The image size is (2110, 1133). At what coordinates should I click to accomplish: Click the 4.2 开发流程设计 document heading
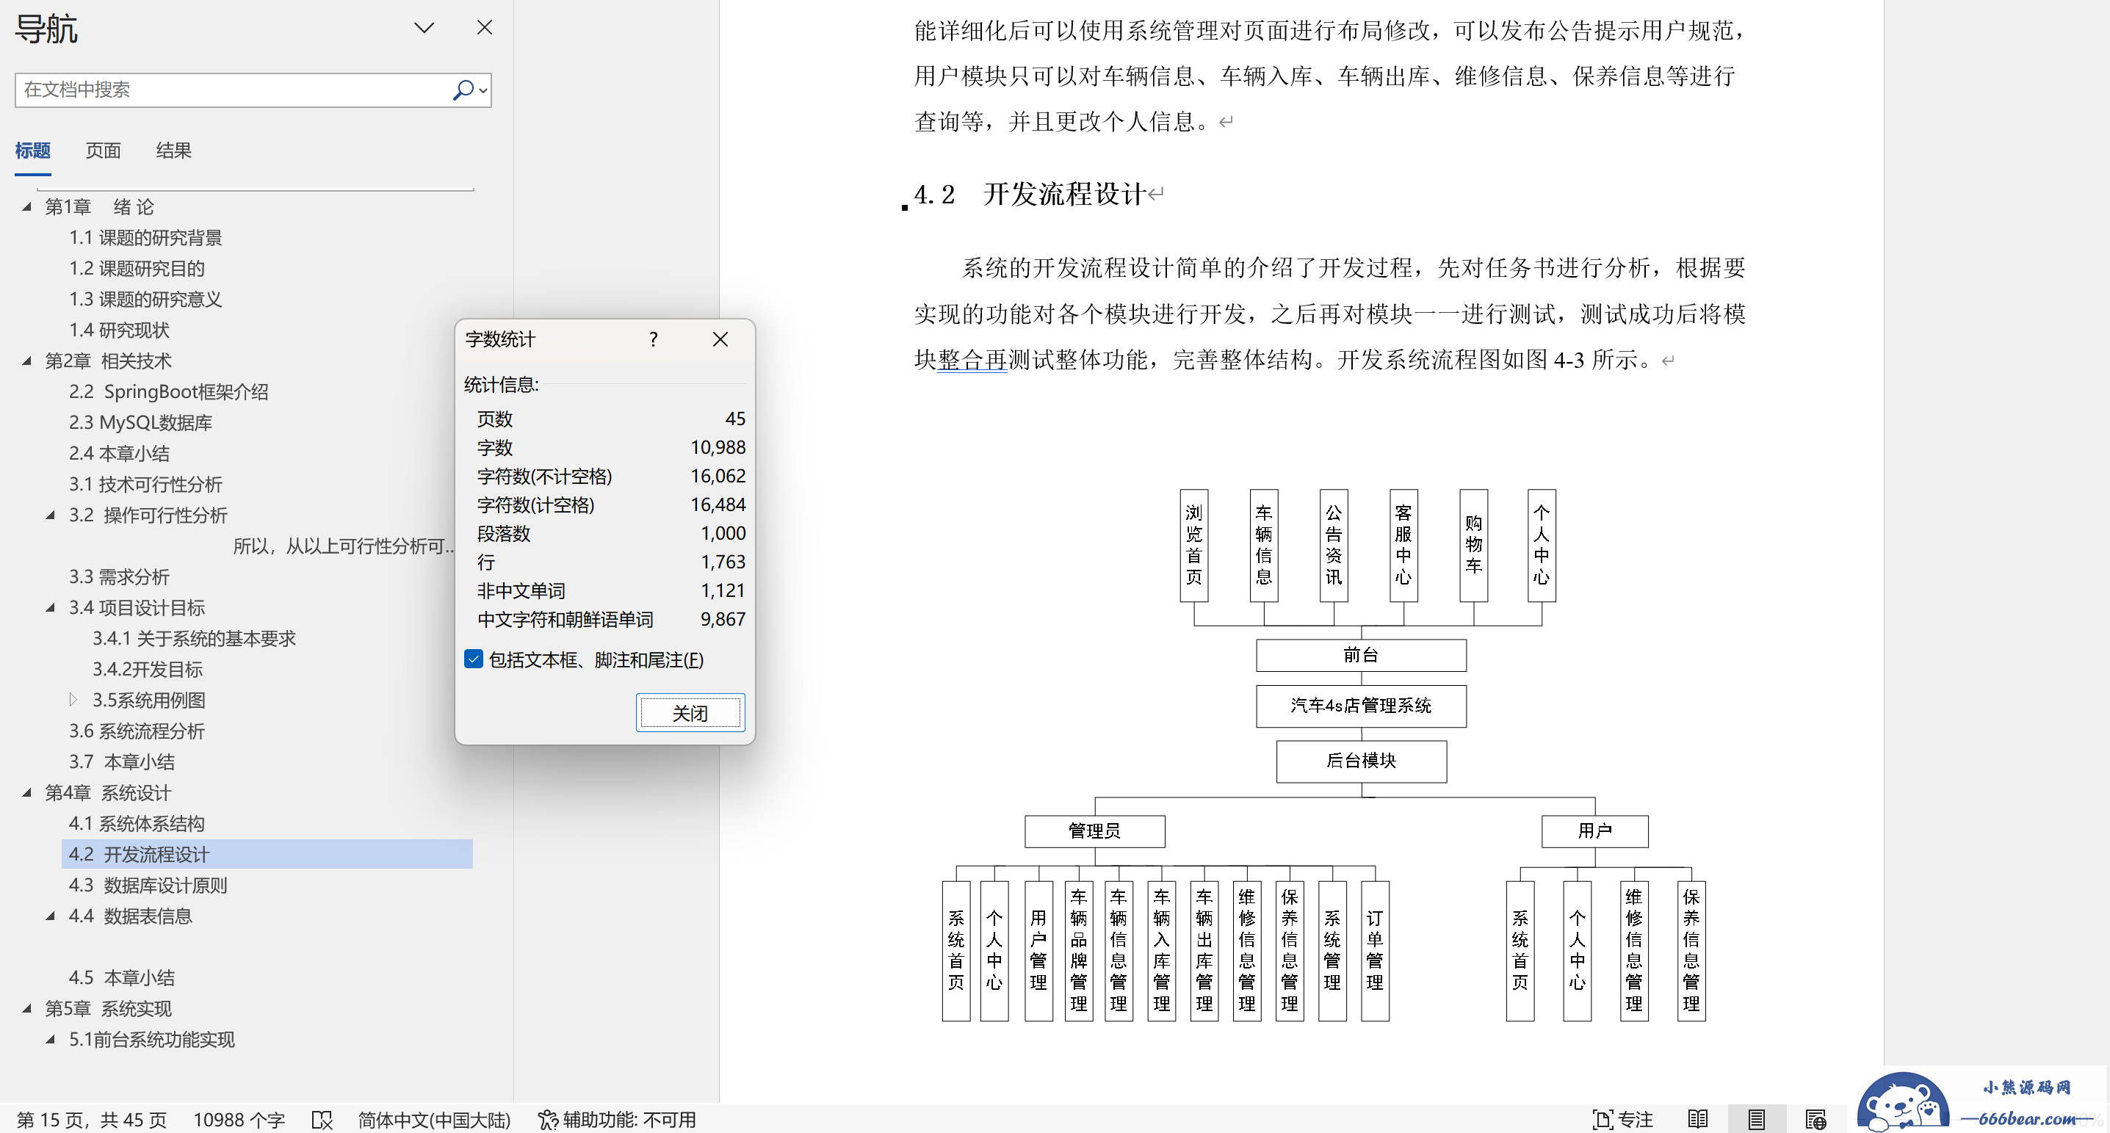pos(1030,194)
